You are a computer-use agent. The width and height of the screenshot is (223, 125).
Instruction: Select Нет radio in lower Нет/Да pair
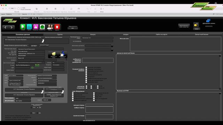click(x=31, y=113)
